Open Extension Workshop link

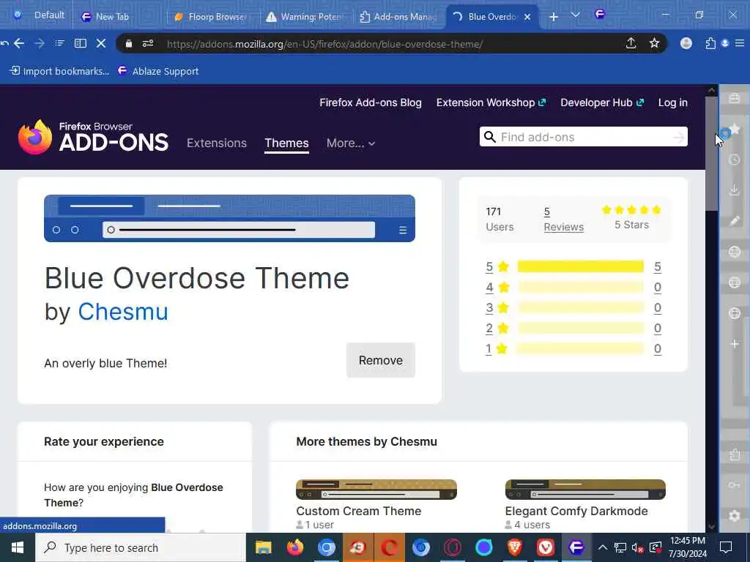click(491, 102)
